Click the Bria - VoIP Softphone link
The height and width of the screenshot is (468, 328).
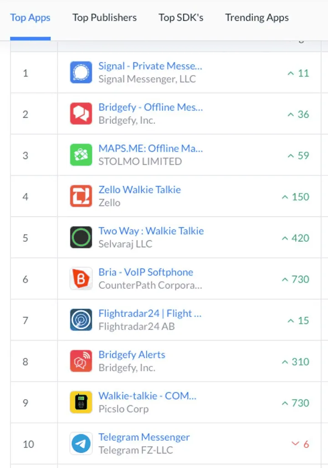146,272
